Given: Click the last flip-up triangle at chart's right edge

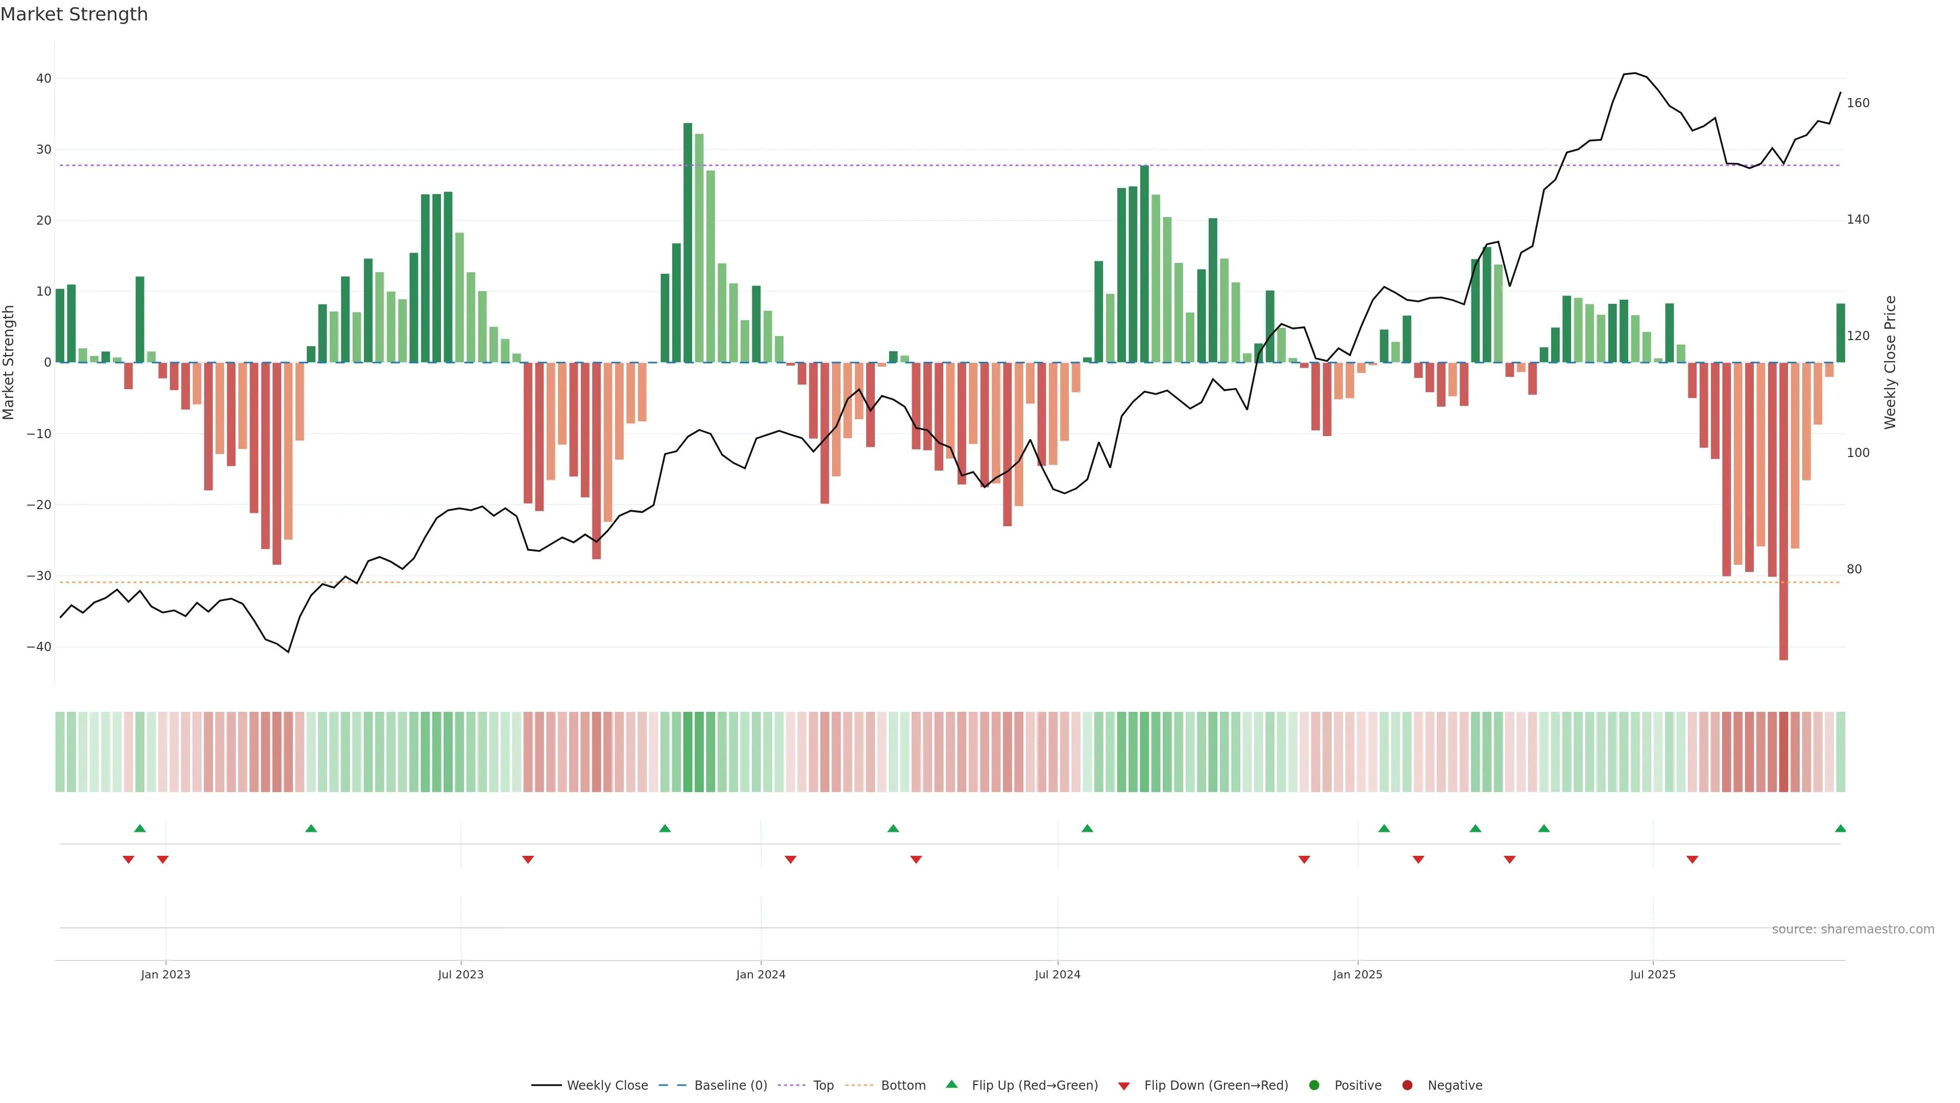Looking at the screenshot, I should (1840, 828).
